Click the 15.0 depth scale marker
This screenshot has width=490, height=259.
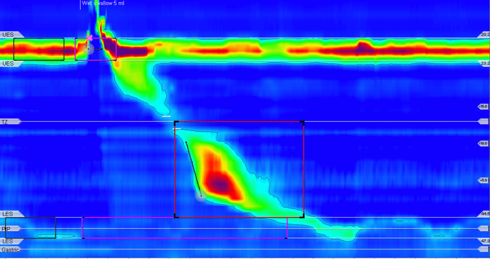click(483, 106)
